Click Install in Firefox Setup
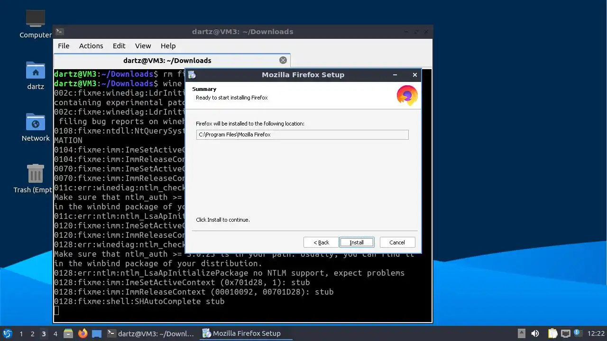 [357, 242]
